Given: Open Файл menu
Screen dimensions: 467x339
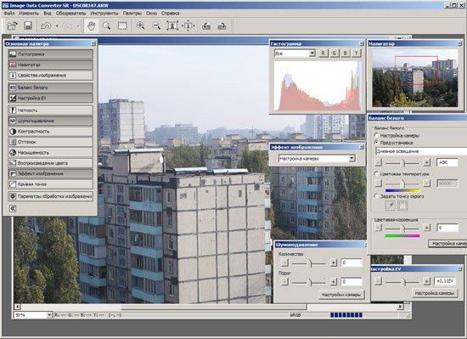Looking at the screenshot, I should 9,14.
